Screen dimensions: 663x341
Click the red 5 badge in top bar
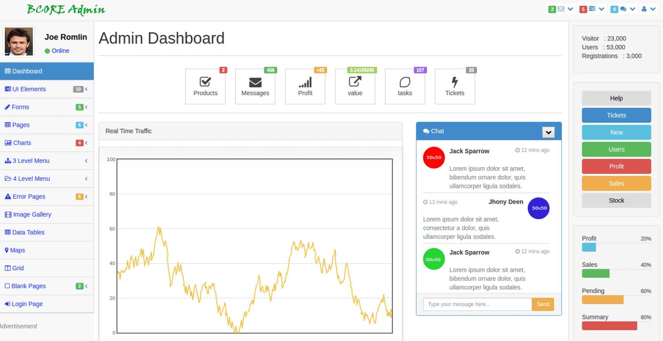583,9
